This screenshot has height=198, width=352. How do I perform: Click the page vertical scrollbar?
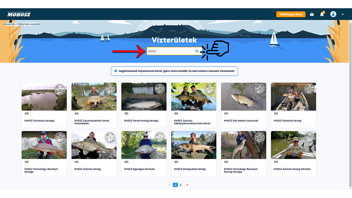click(x=350, y=104)
